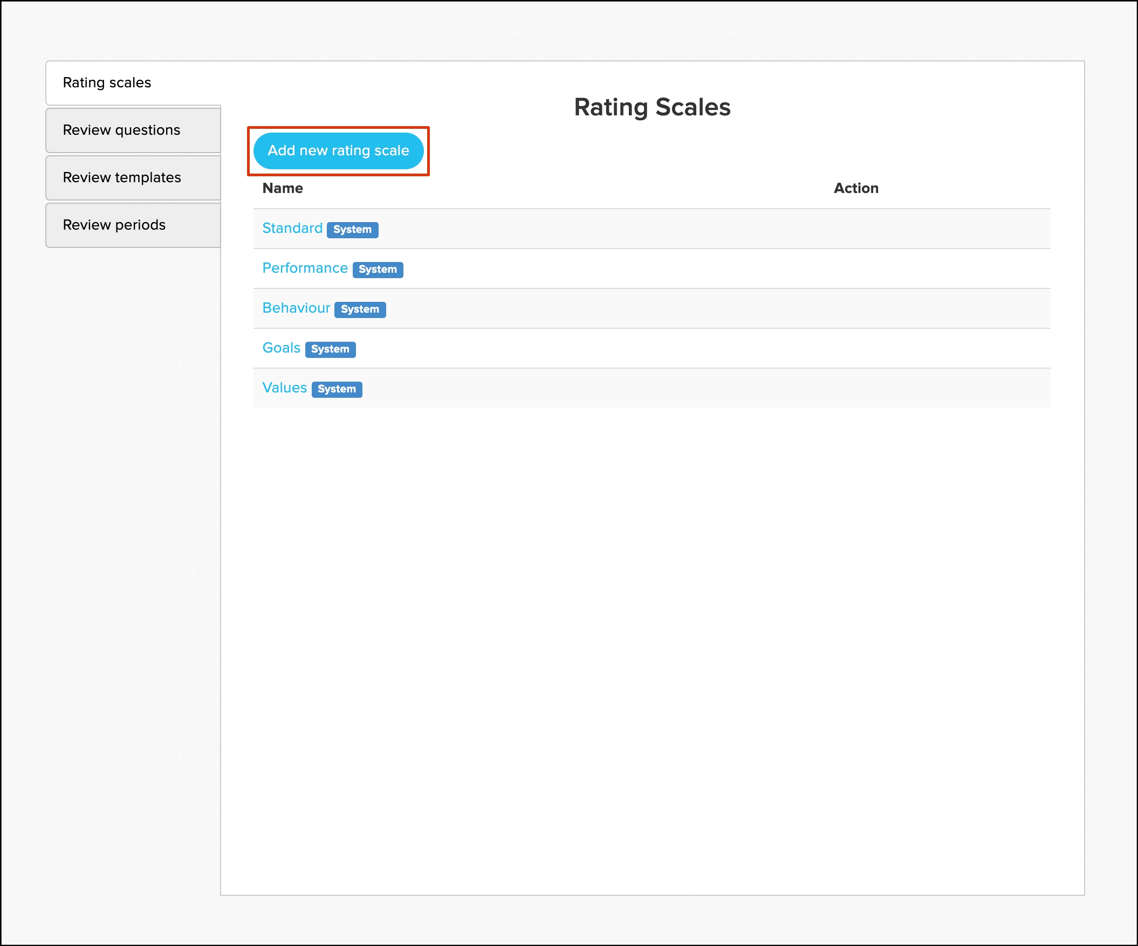Open the Performance rating scale link
Viewport: 1138px width, 946px height.
[305, 268]
